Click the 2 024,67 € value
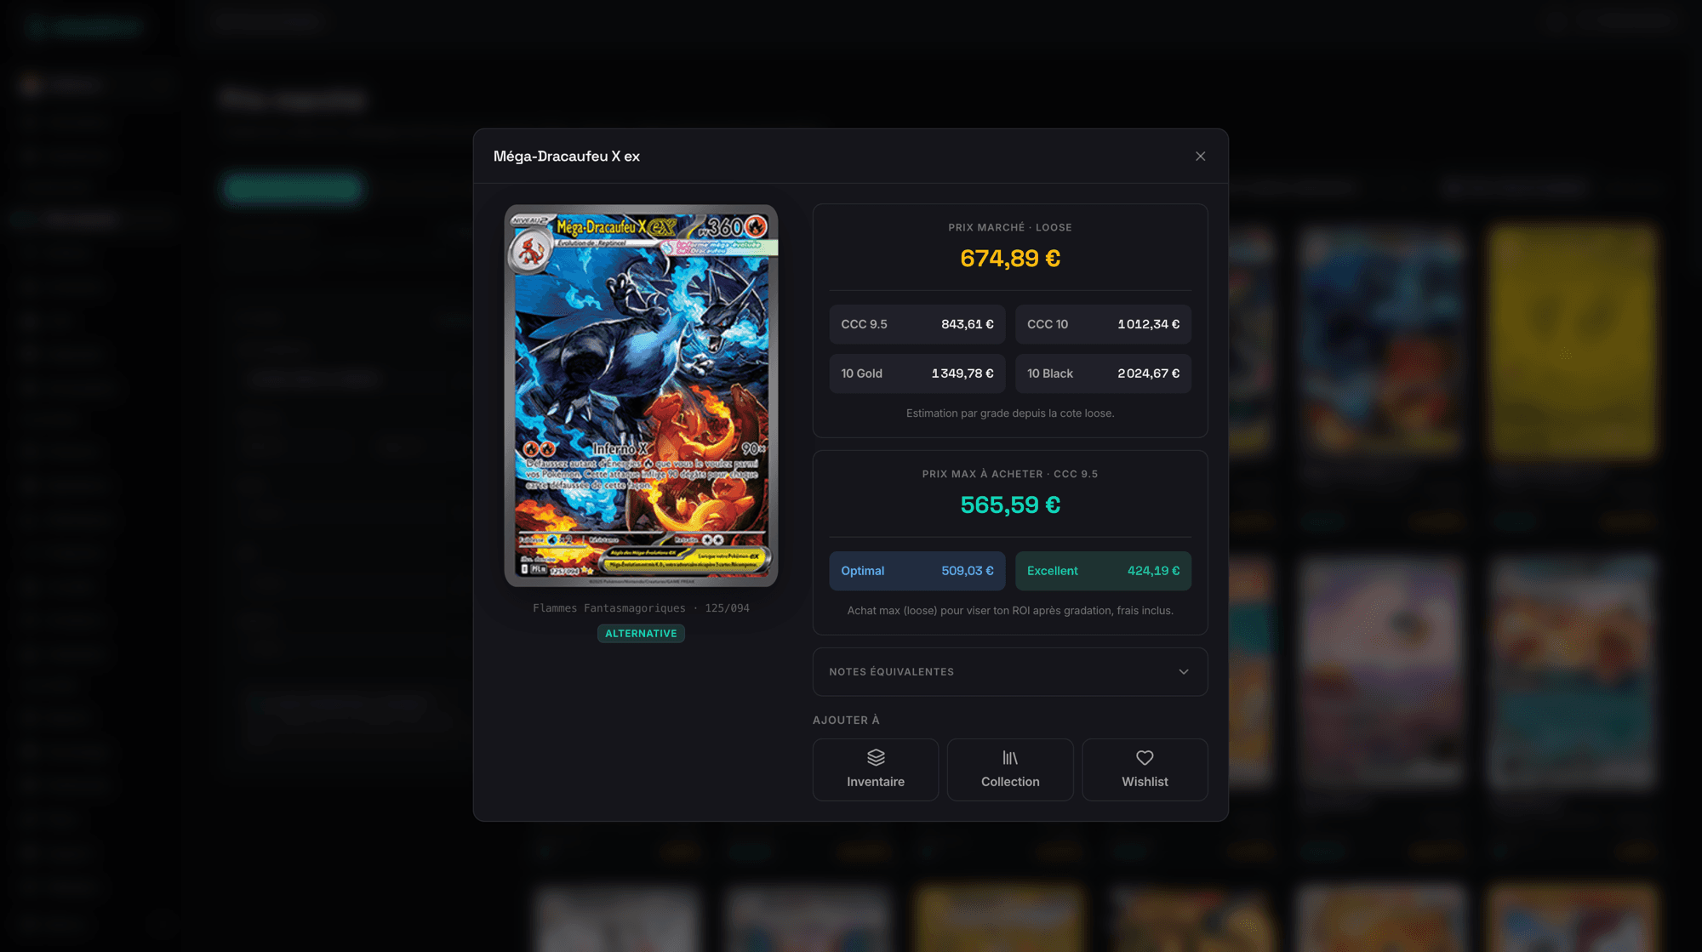Image resolution: width=1702 pixels, height=952 pixels. (1148, 373)
